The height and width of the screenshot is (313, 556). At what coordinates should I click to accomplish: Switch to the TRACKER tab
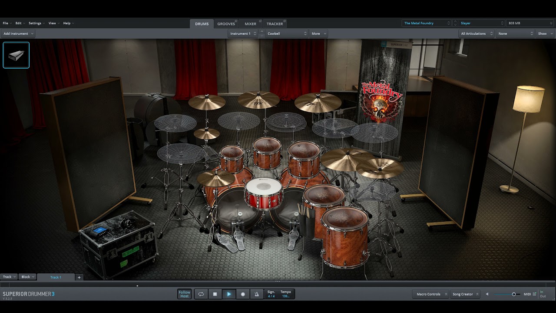click(x=275, y=24)
